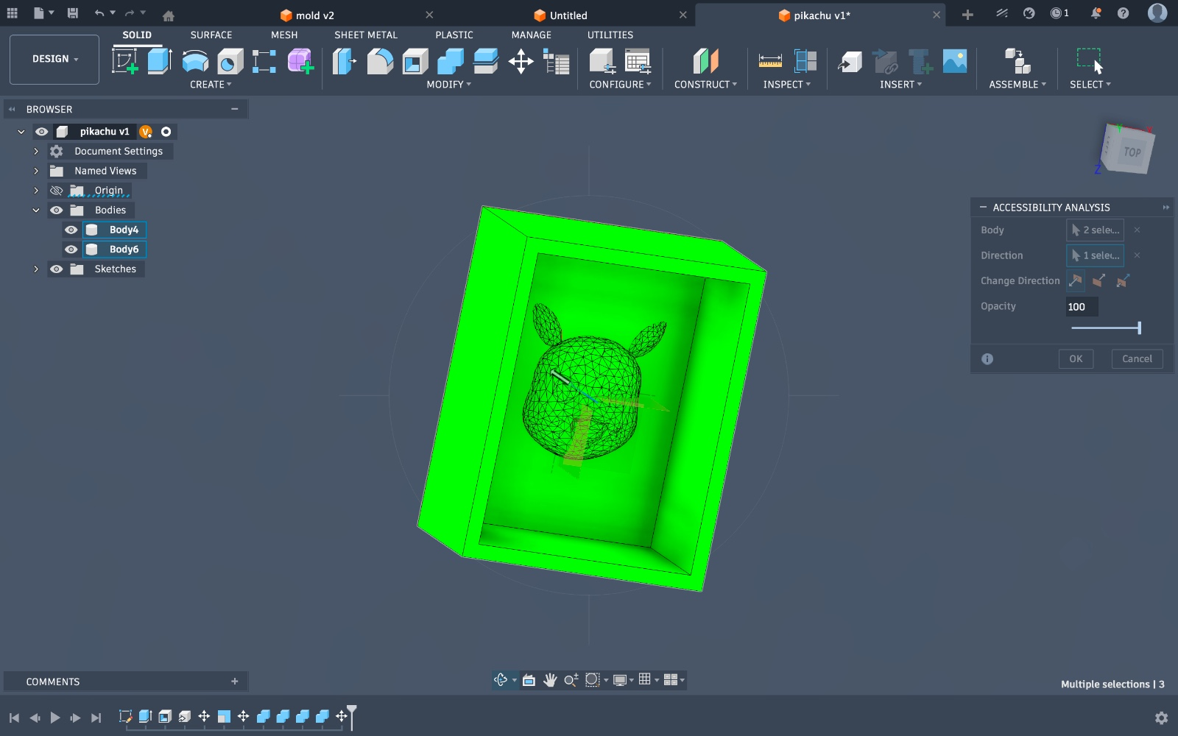Open the INSERT dropdown menu
The width and height of the screenshot is (1178, 736).
900,85
